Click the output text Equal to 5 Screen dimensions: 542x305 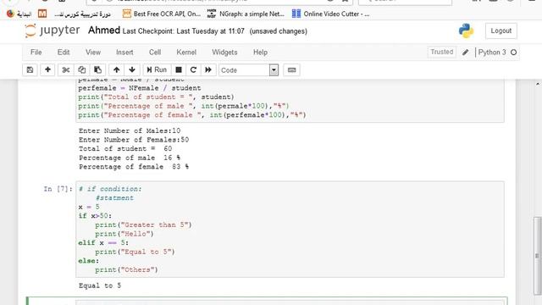[100, 286]
